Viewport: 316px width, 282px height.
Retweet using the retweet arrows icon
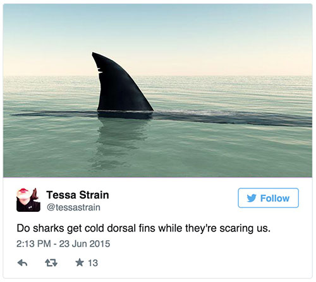click(x=51, y=263)
